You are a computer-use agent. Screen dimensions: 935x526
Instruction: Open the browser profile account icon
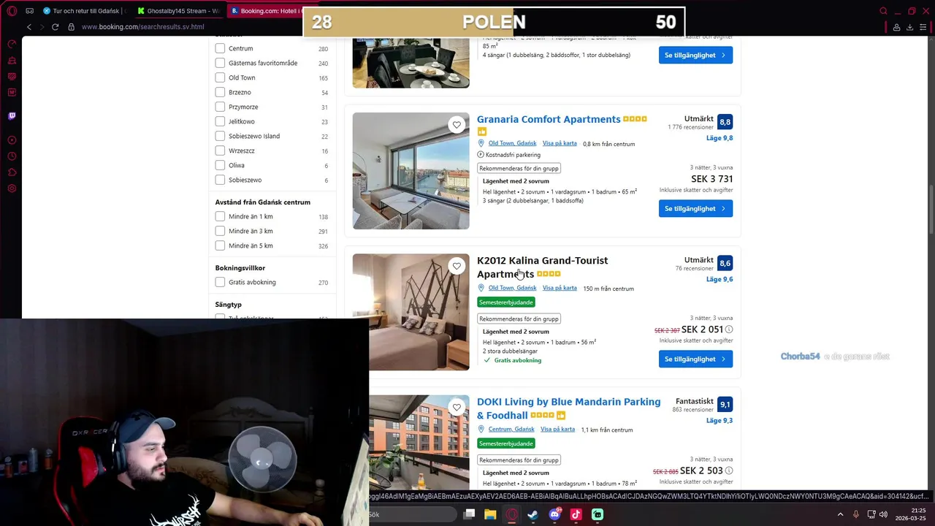896,27
